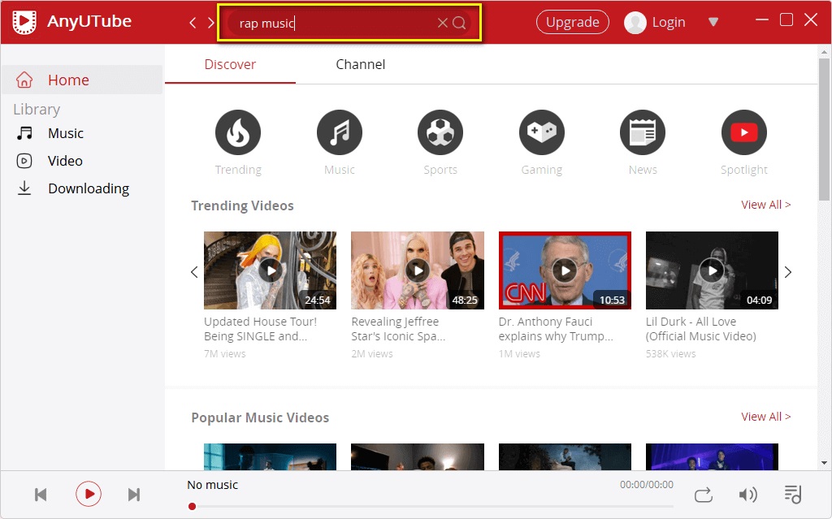Clear the search box text
The image size is (832, 519).
pos(442,23)
